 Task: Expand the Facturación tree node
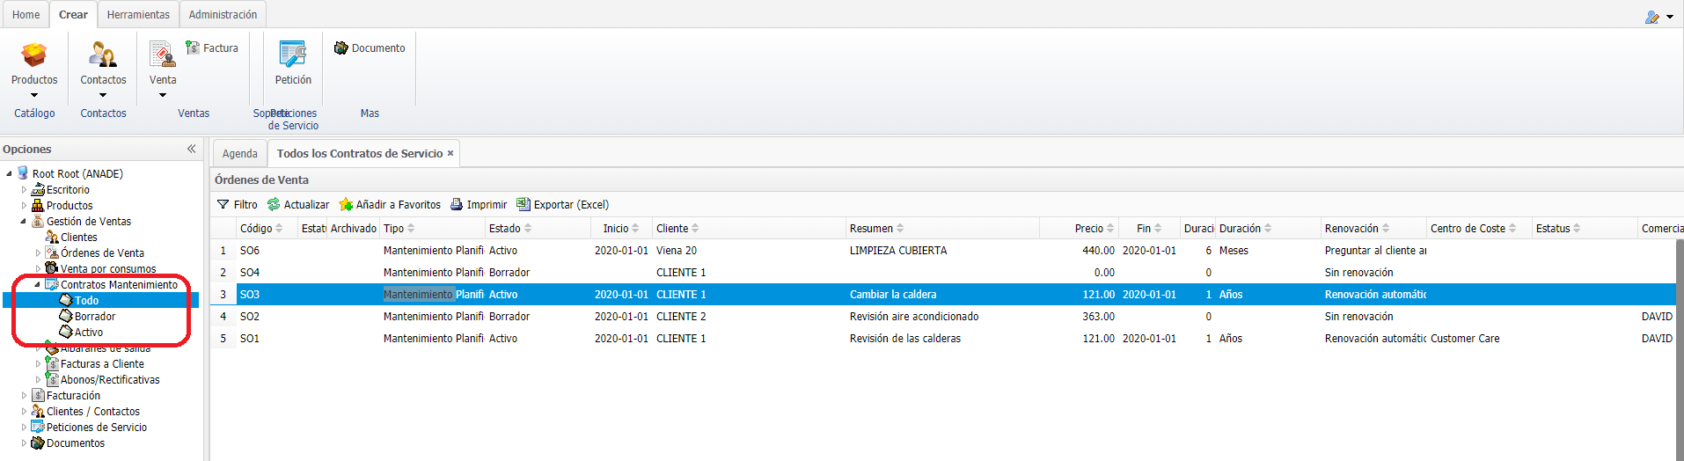24,396
